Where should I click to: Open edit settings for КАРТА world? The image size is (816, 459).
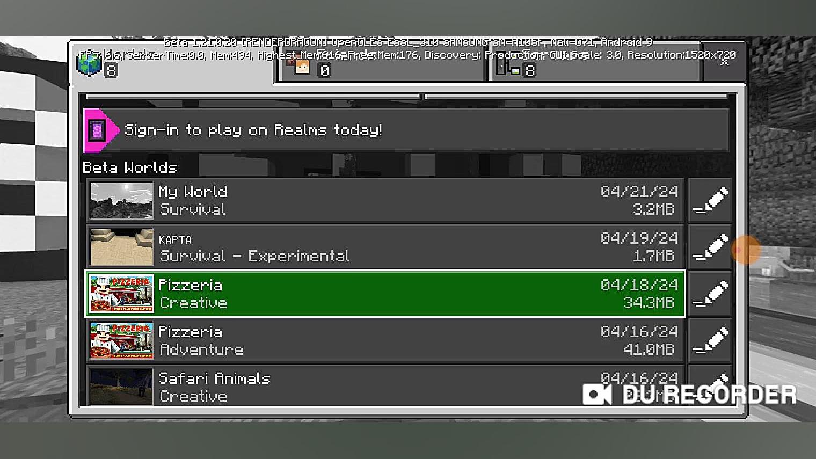click(710, 247)
